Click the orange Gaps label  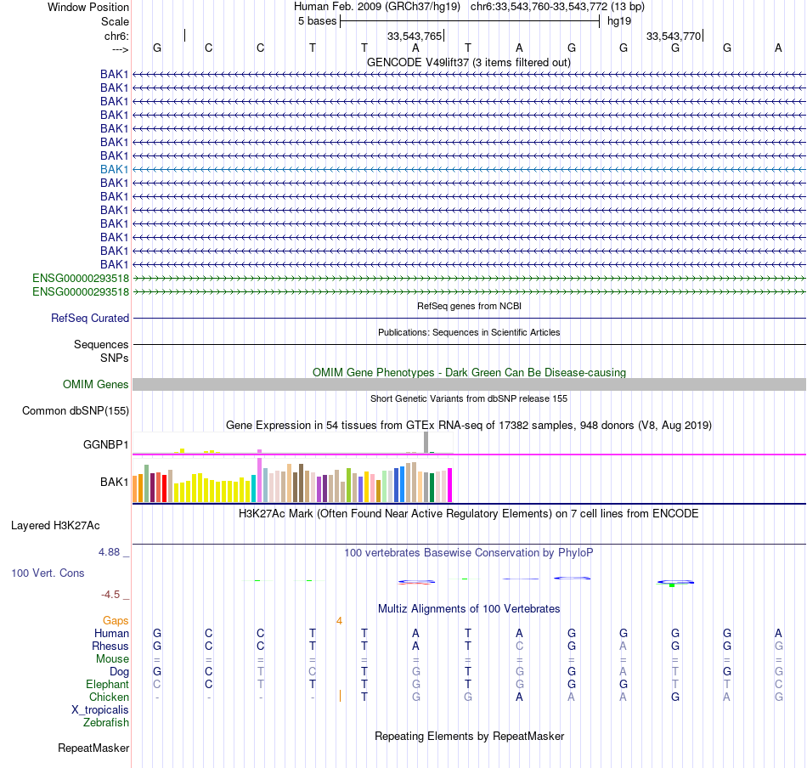[x=116, y=621]
